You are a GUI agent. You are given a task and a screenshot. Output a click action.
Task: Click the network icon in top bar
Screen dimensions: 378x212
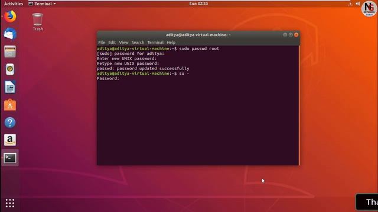[x=350, y=4]
